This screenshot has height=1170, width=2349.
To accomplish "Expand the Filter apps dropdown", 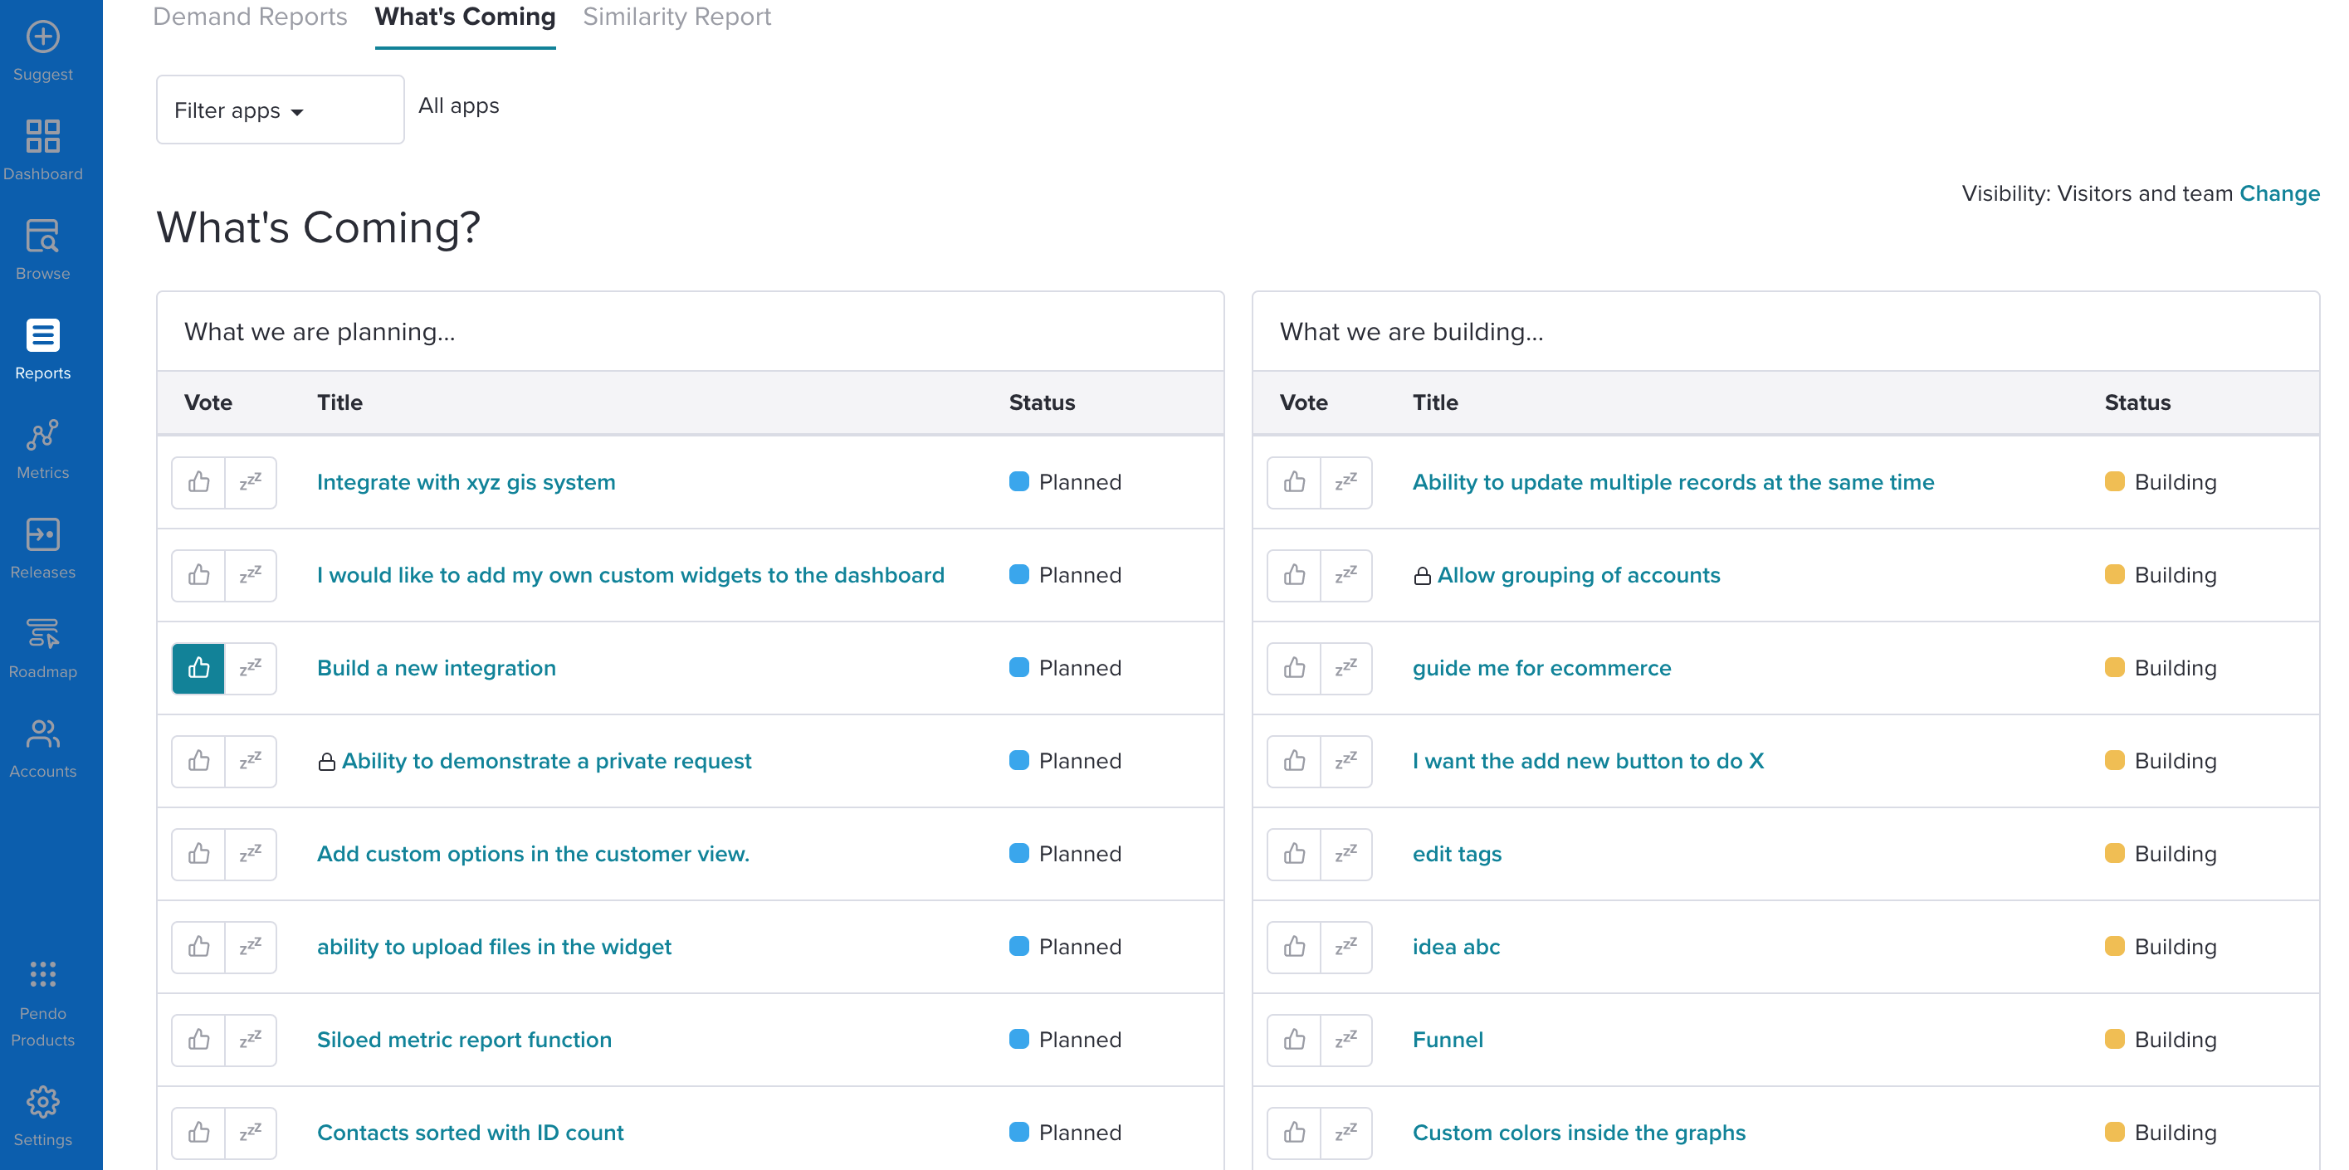I will [280, 110].
